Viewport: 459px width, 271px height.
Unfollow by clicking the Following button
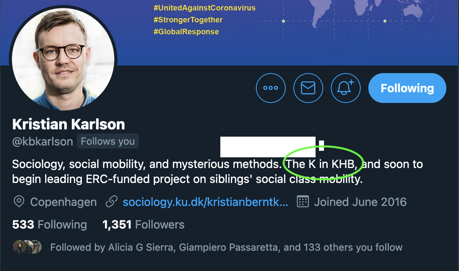click(x=407, y=88)
